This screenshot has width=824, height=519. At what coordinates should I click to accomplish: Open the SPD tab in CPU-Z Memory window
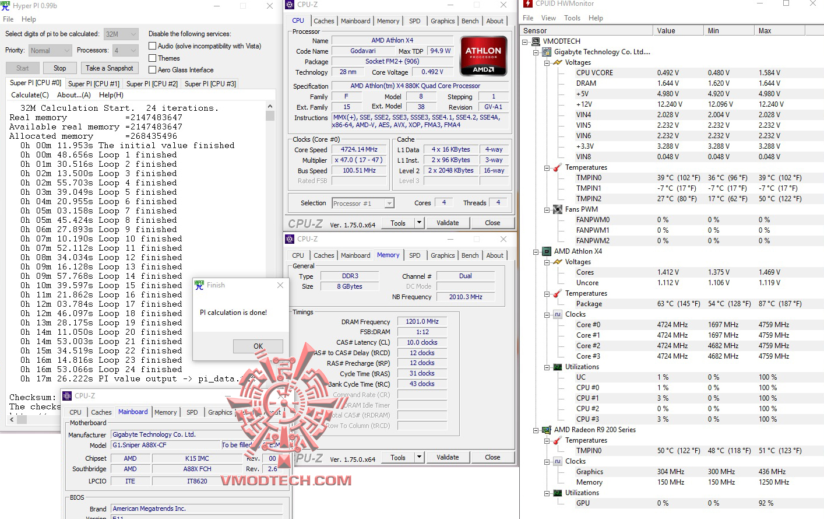[x=415, y=255]
